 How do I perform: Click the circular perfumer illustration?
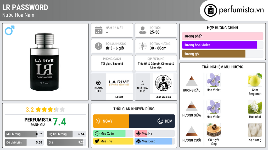pos(163,83)
